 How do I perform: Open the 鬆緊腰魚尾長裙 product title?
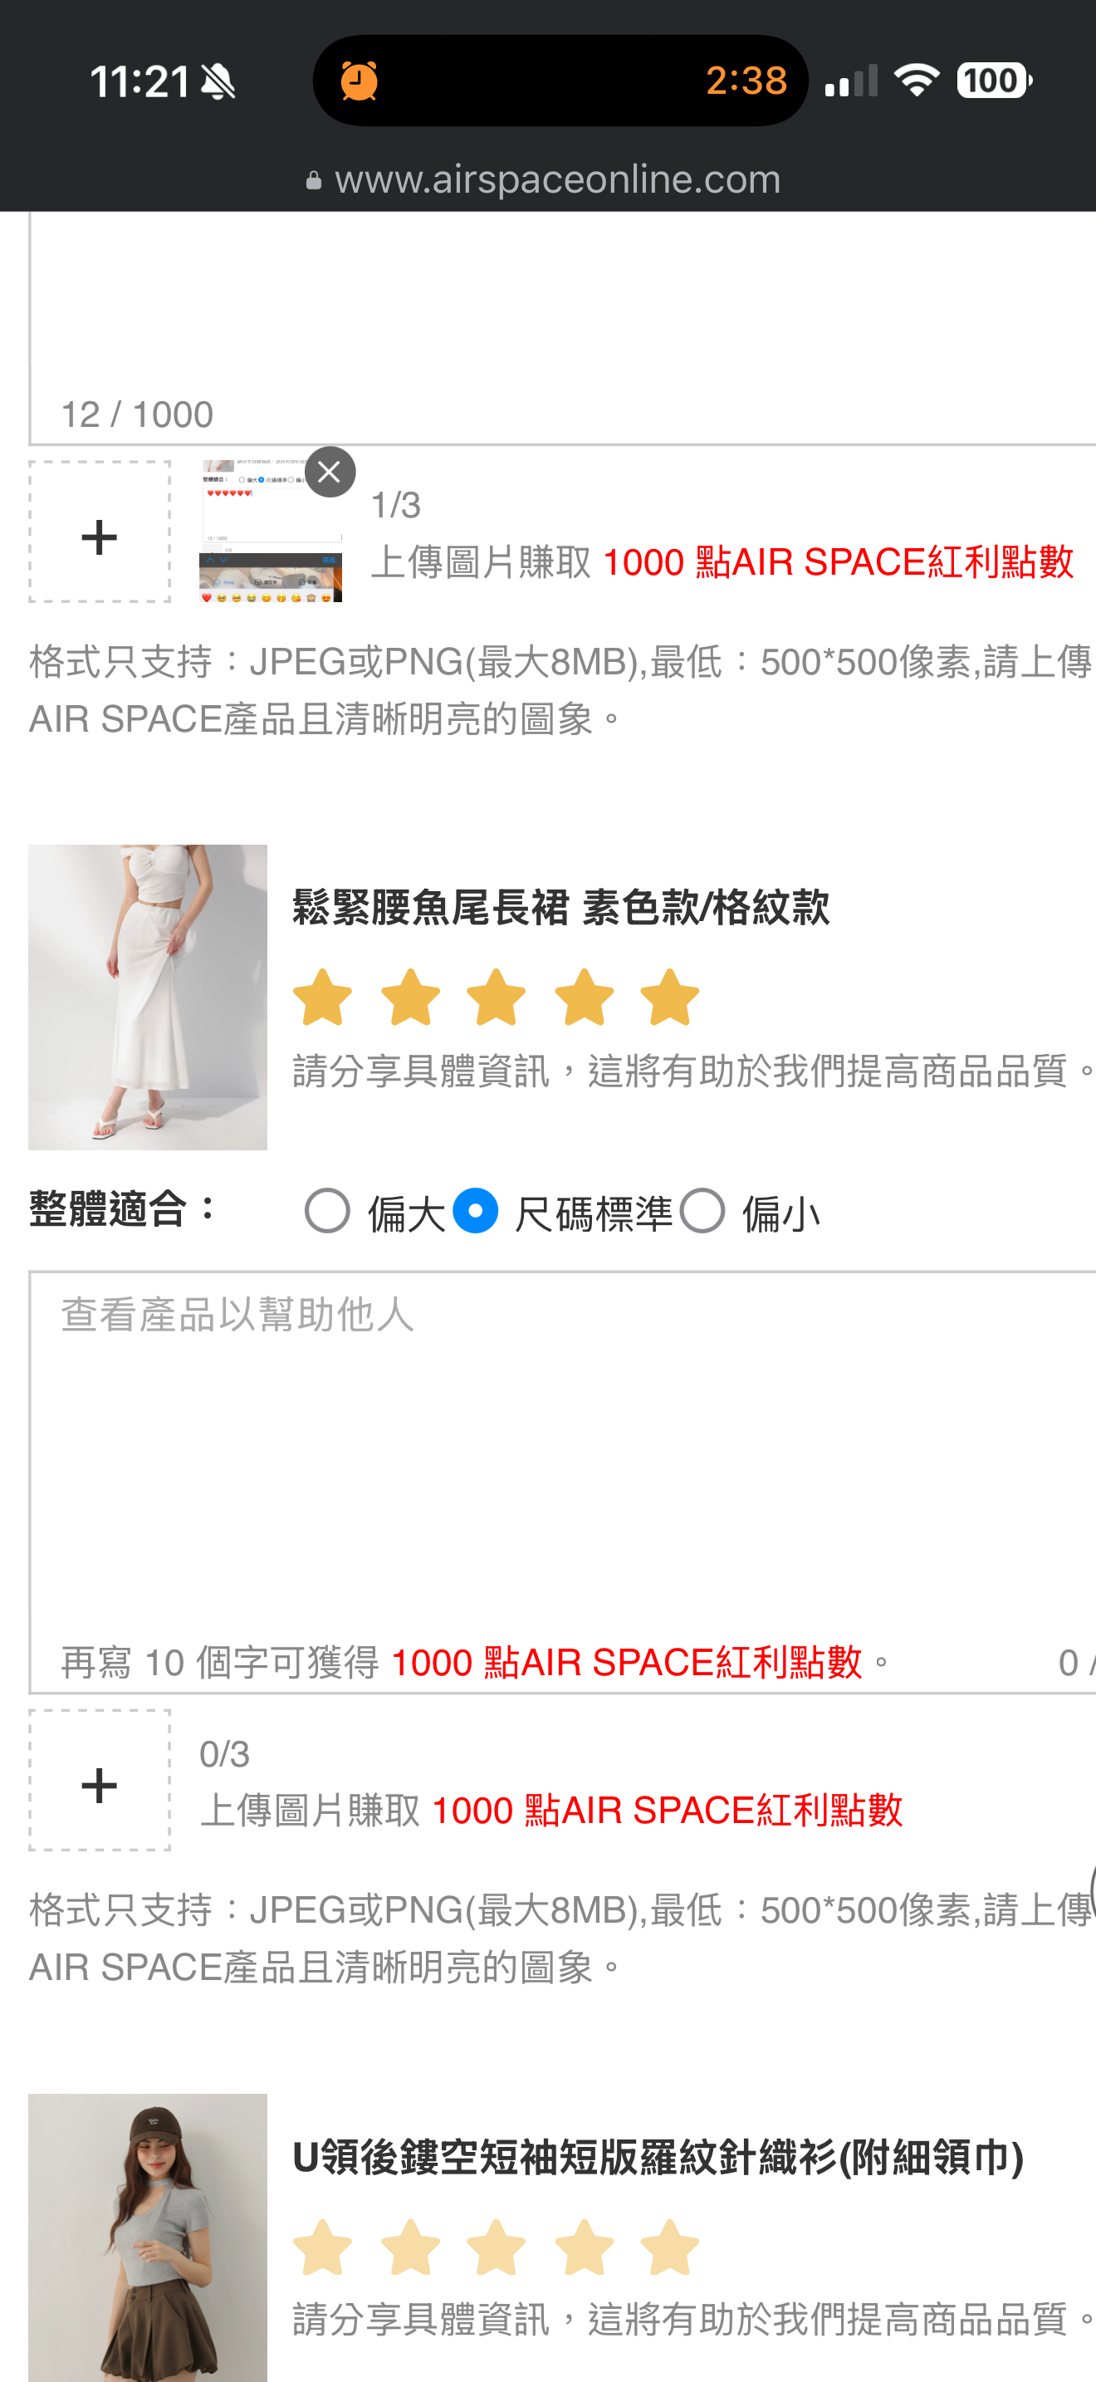560,907
